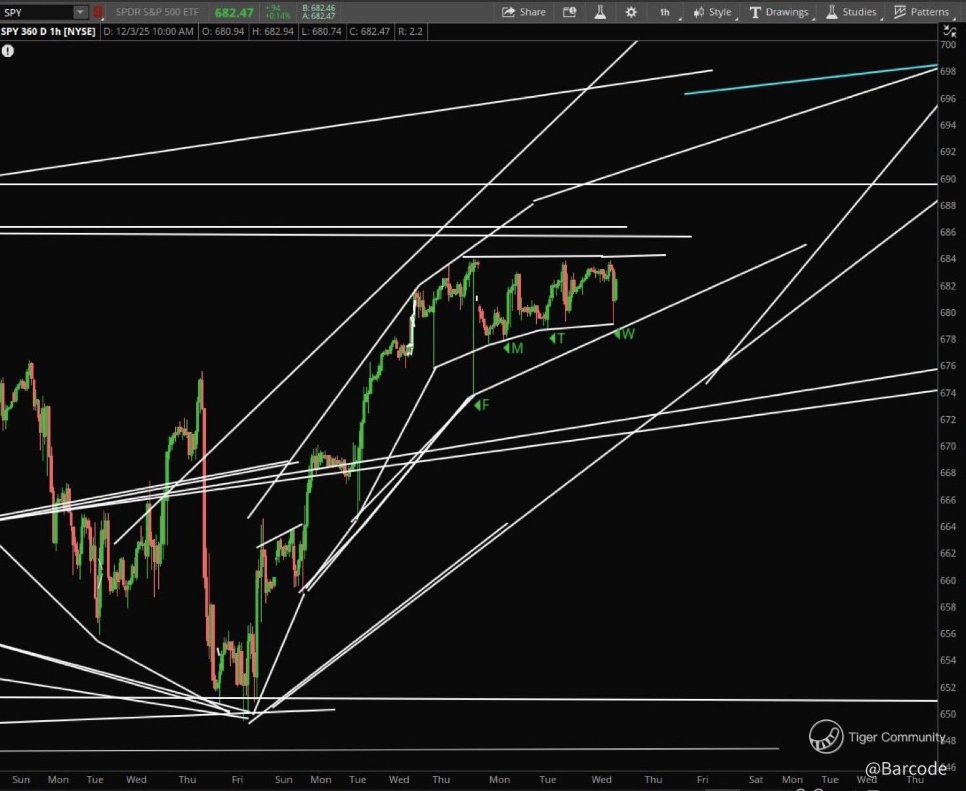Click the first Sun label on time axis
966x791 pixels.
pos(21,779)
